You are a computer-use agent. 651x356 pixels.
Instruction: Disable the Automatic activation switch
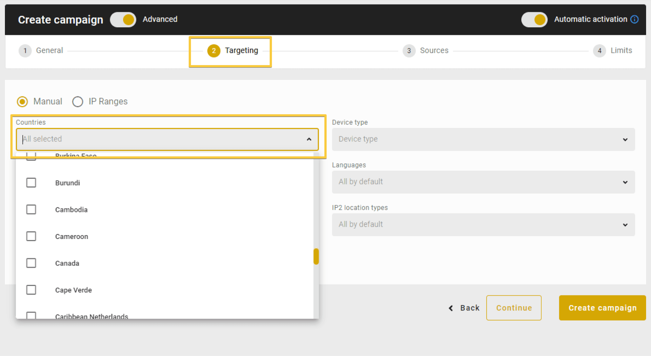tap(534, 20)
